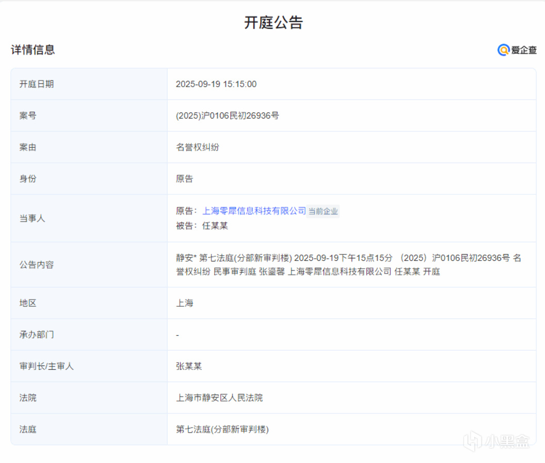Click the 当前企业 tag badge
This screenshot has height=463, width=545.
click(323, 211)
